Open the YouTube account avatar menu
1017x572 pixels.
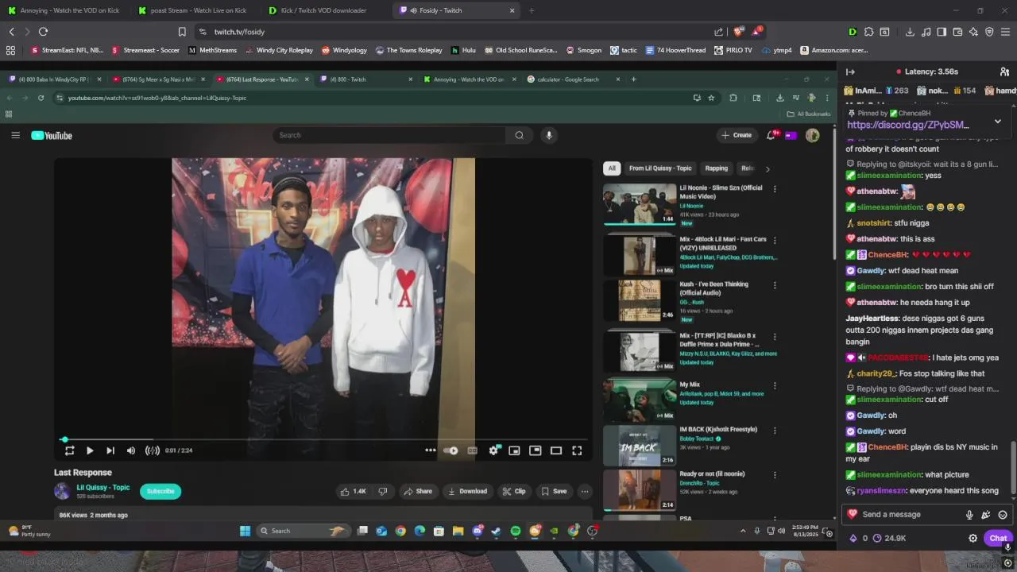pos(812,135)
